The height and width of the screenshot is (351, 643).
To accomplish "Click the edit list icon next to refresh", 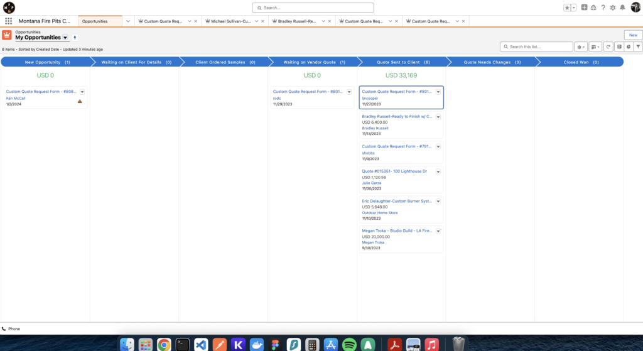I will tap(619, 46).
